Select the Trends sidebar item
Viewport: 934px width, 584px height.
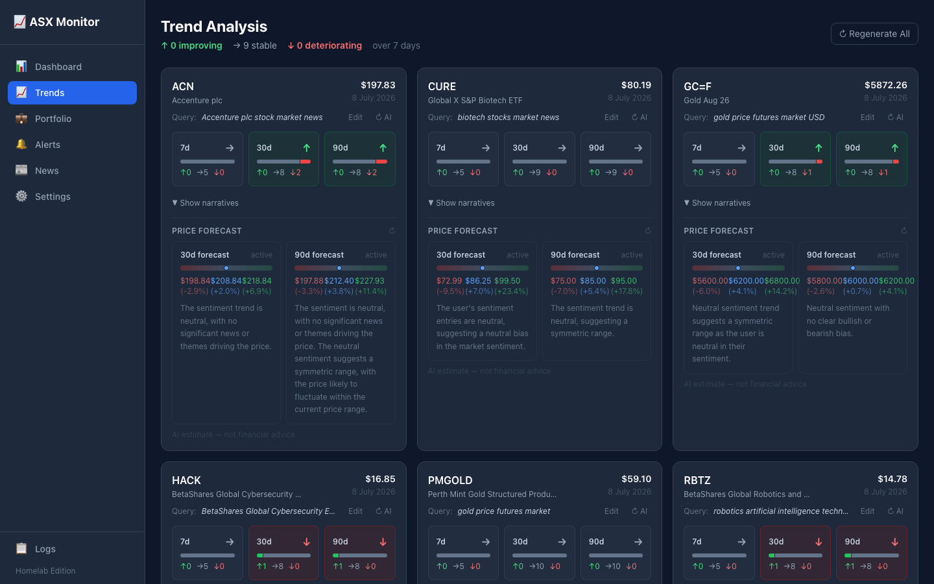tap(72, 93)
